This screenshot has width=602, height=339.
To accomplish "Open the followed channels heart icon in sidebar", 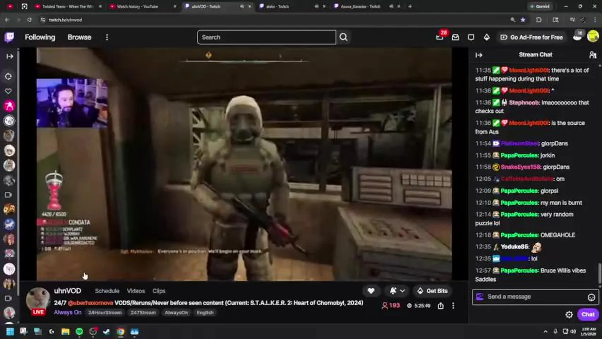I will coord(8,91).
